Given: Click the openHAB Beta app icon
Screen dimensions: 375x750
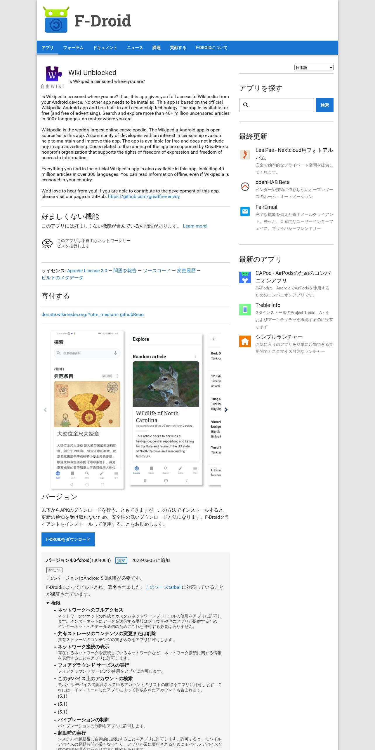Looking at the screenshot, I should tap(245, 186).
